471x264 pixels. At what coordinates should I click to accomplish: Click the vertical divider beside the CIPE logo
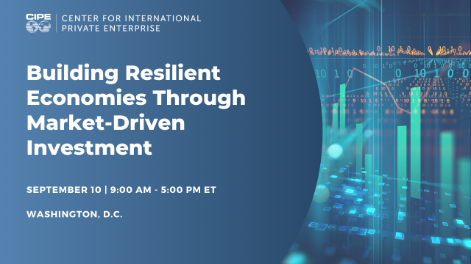56,23
